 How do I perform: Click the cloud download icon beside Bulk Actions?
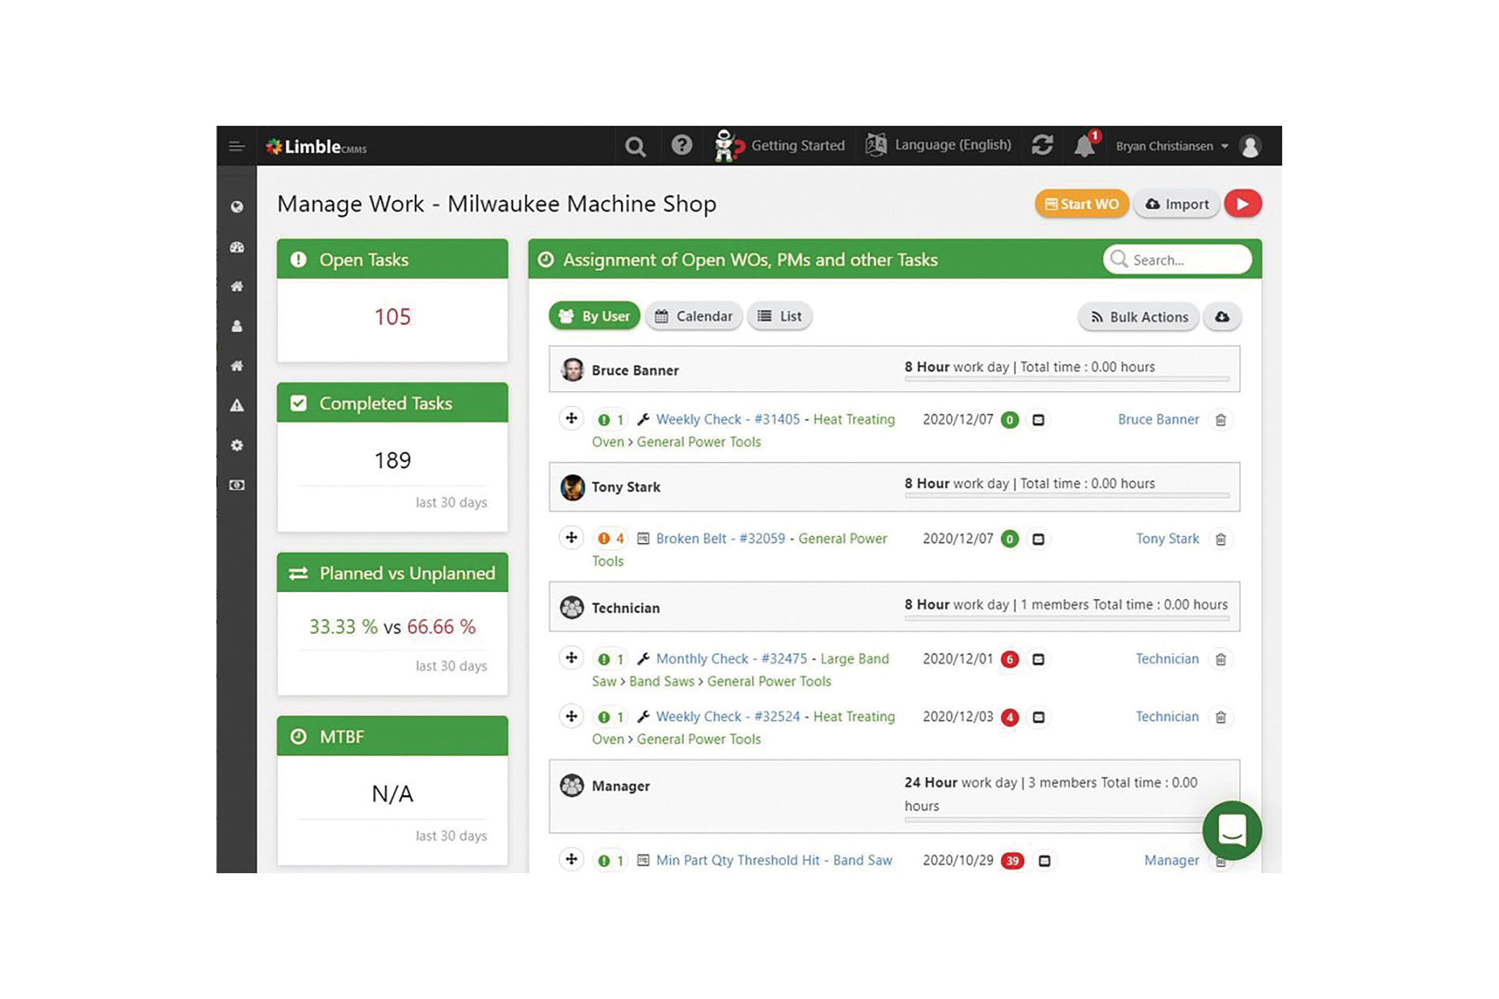pyautogui.click(x=1222, y=317)
